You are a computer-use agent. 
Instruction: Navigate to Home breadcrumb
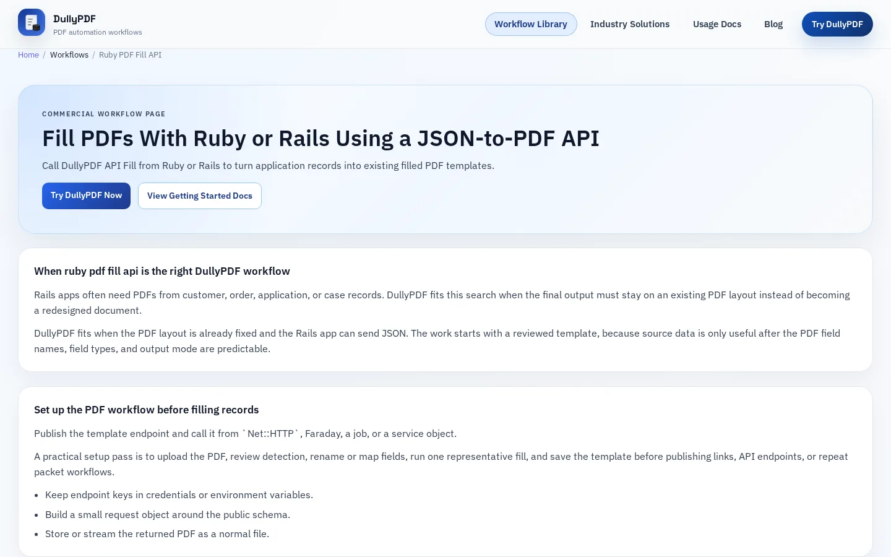tap(28, 55)
